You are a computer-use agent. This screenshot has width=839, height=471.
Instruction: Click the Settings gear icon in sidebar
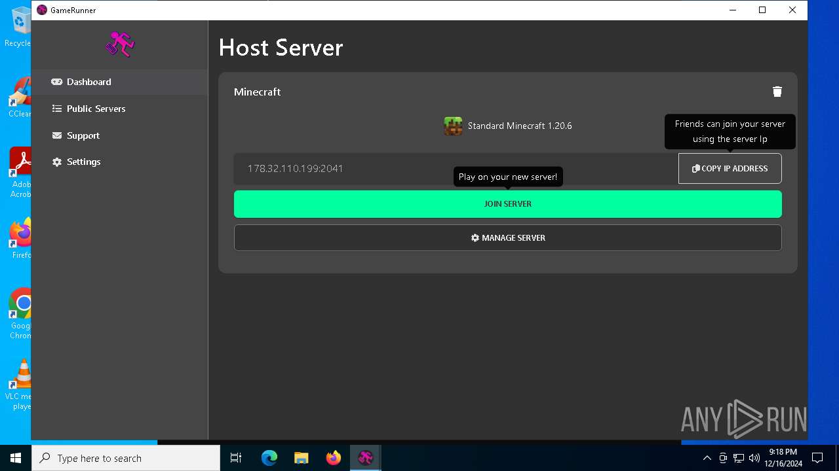57,162
